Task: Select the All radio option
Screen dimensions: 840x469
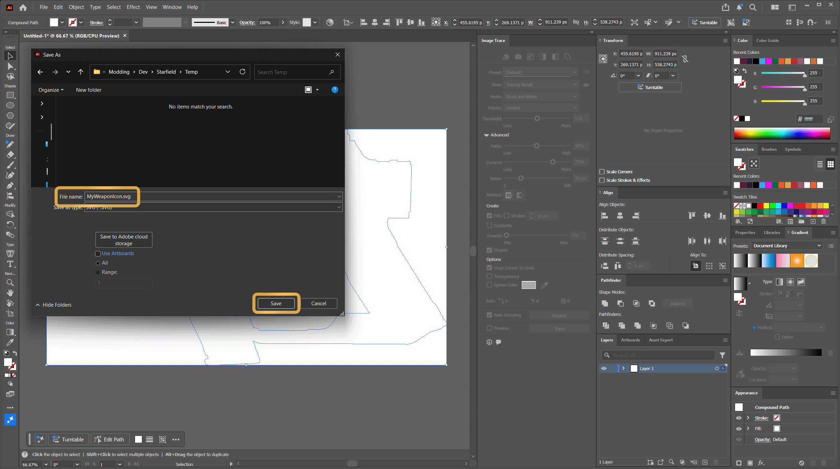Action: tap(98, 263)
